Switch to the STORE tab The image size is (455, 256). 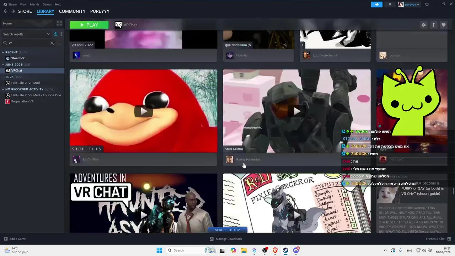tap(25, 11)
